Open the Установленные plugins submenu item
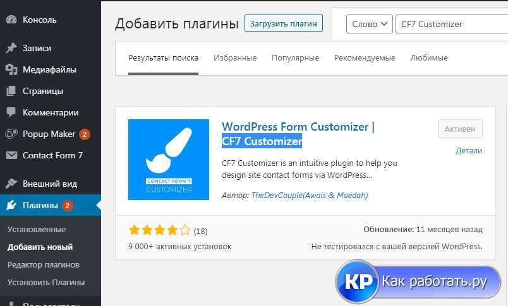 point(37,229)
